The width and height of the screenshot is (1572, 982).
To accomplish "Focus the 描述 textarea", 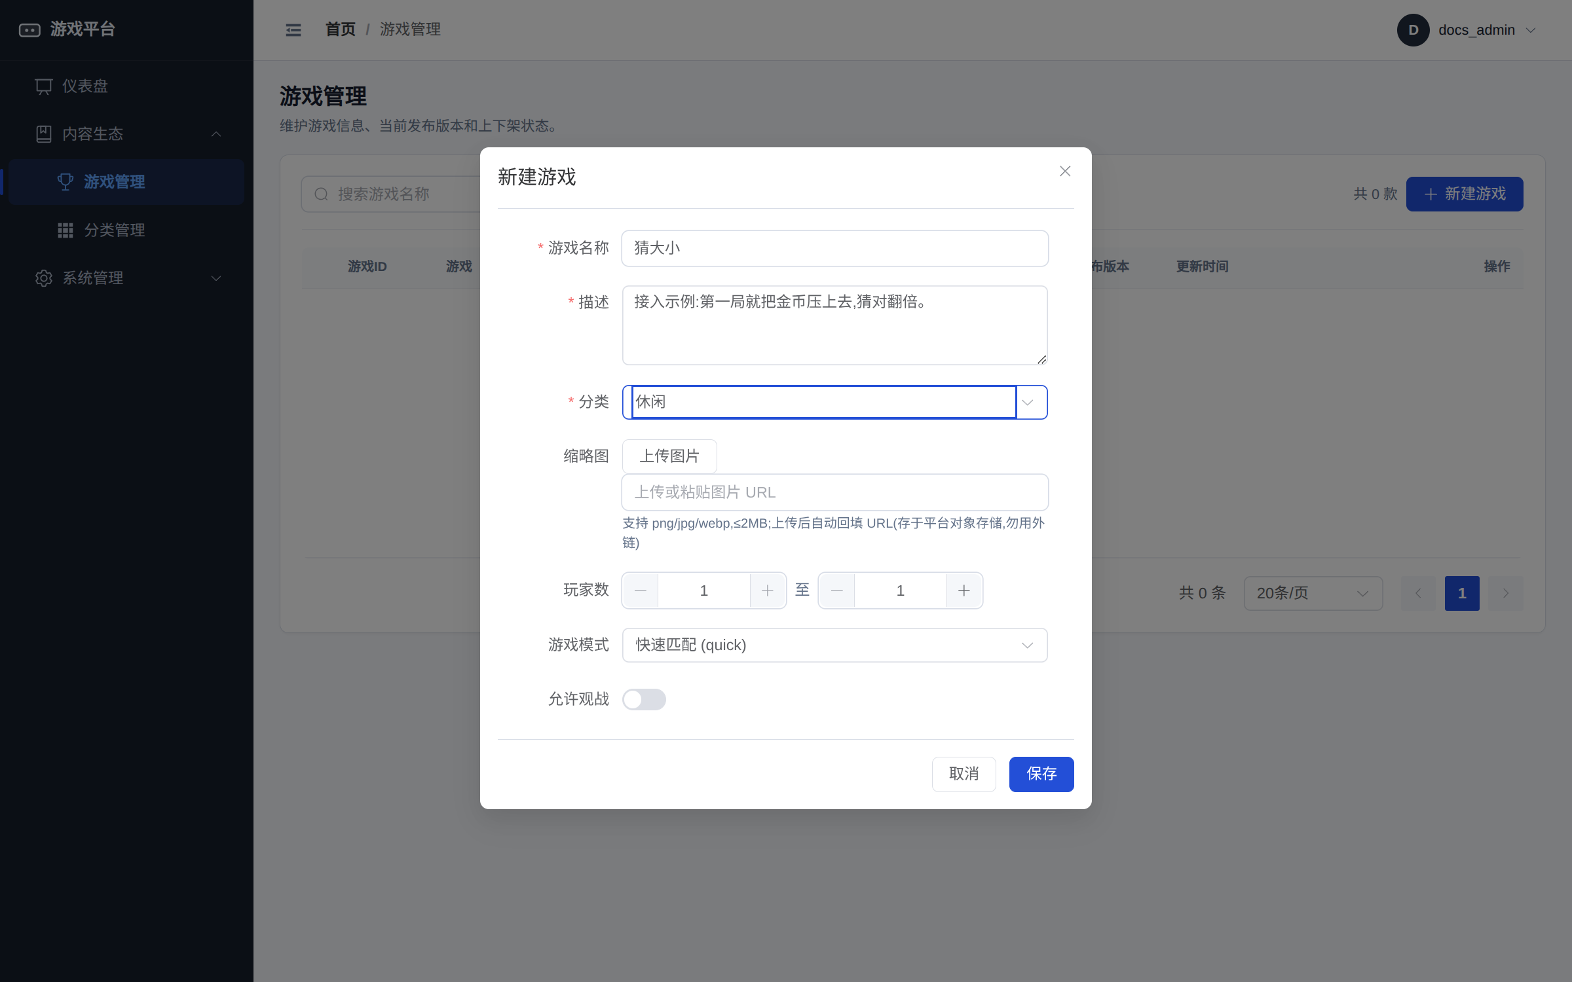I will (834, 325).
